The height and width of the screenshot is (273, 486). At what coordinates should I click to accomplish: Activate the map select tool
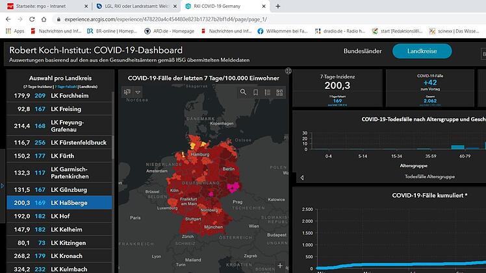(127, 92)
